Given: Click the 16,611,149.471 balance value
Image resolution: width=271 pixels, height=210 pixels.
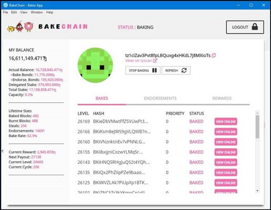Looking at the screenshot, I should pos(28,58).
